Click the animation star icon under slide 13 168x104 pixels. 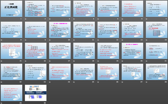[122, 40]
